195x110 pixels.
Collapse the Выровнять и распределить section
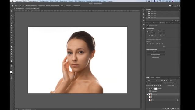pos(147,39)
